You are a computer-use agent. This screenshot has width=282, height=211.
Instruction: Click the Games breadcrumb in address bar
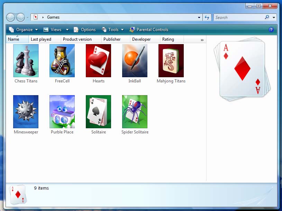pyautogui.click(x=53, y=17)
